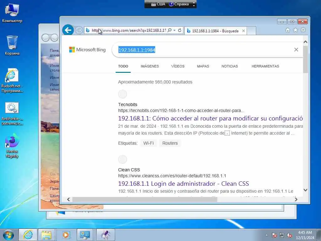
Task: Click the США keyboard layout button
Action: 158,4
